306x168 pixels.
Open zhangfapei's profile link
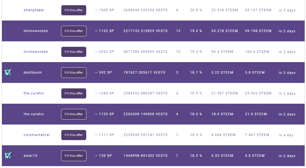click(x=34, y=10)
